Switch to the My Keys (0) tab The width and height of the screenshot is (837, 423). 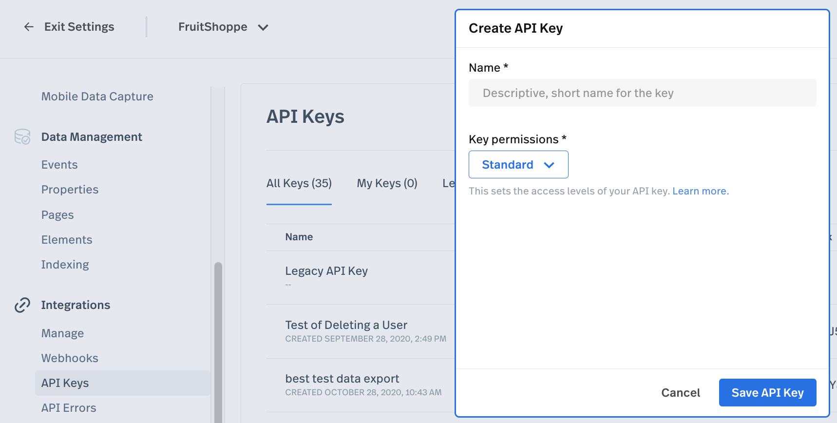[387, 183]
